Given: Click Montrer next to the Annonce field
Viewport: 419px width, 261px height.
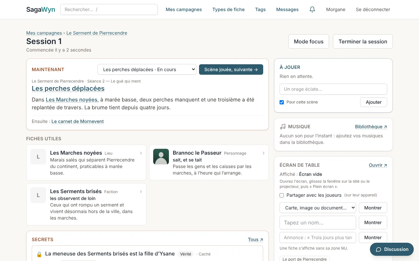Looking at the screenshot, I should (373, 238).
